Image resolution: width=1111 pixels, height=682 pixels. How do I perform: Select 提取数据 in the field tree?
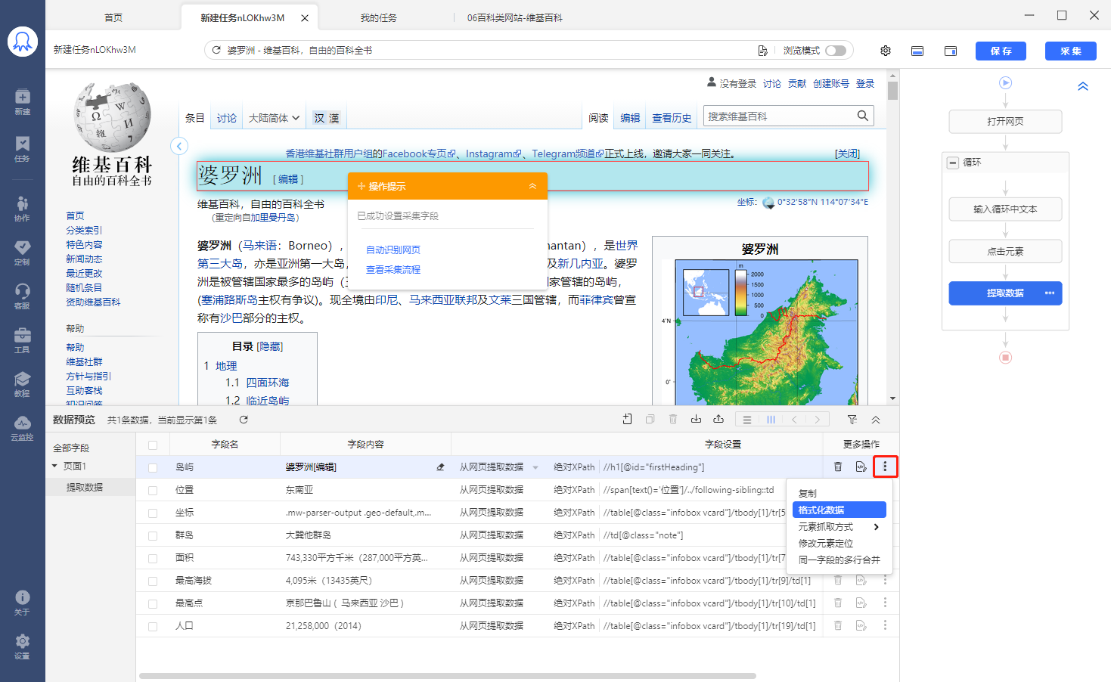pos(85,488)
